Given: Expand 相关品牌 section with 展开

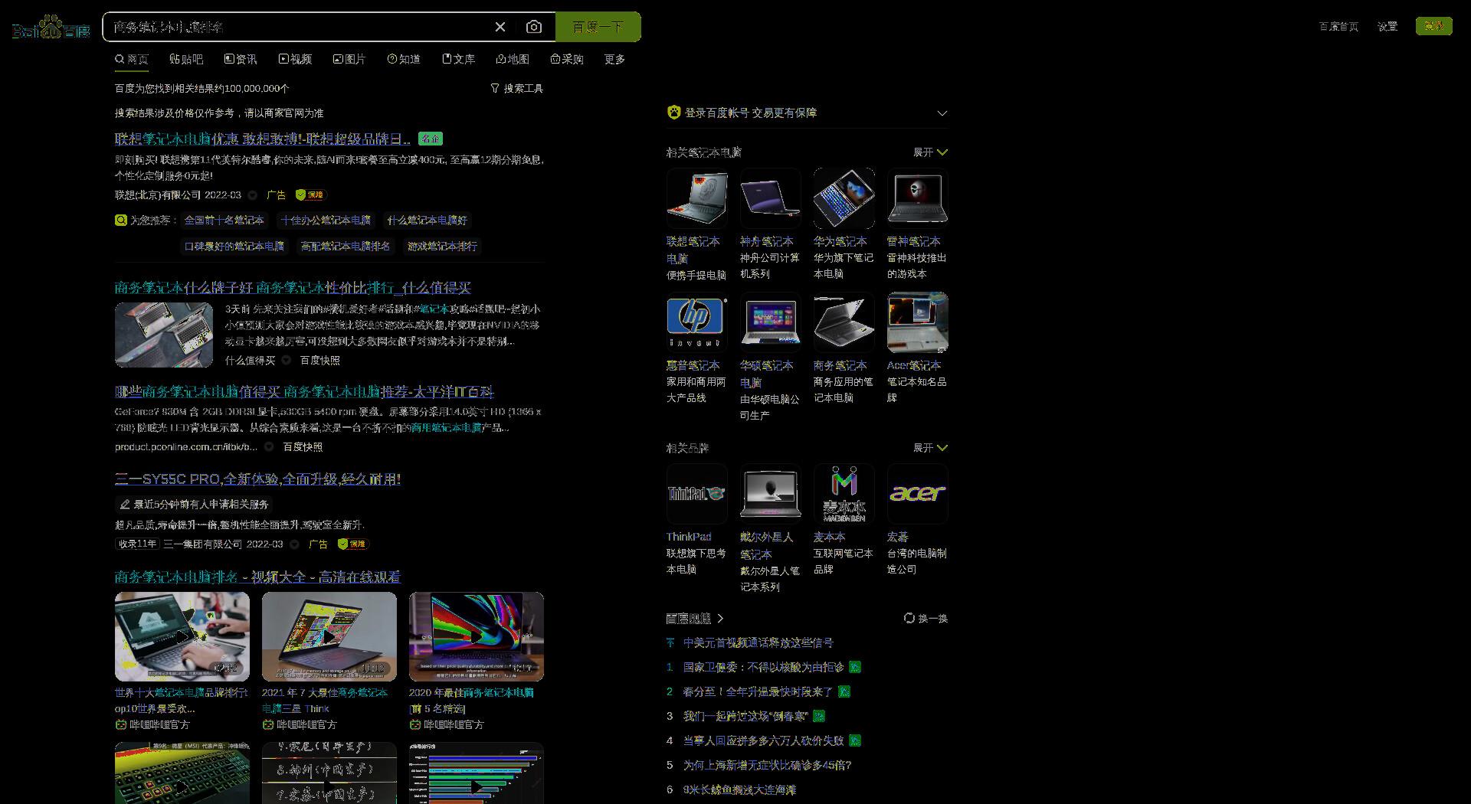Looking at the screenshot, I should pyautogui.click(x=931, y=448).
